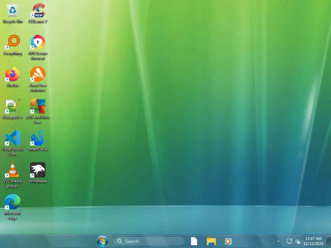Select the Firefox desktop shortcut
This screenshot has height=248, width=331.
pyautogui.click(x=13, y=77)
